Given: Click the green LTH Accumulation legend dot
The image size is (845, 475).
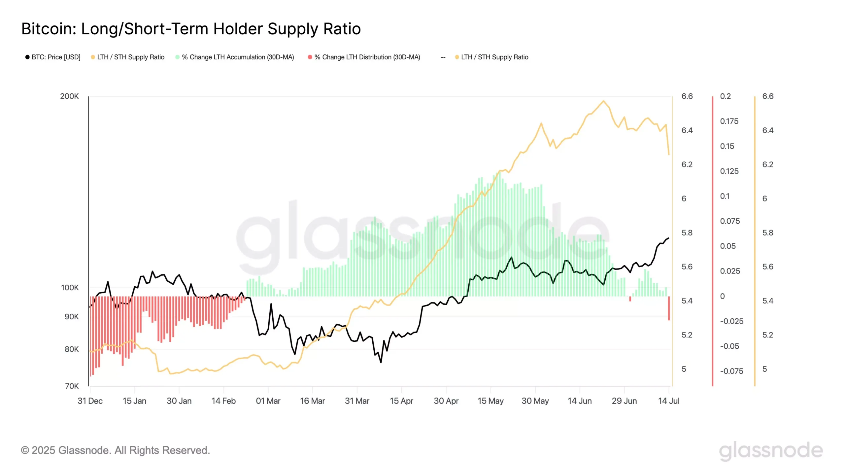Looking at the screenshot, I should (178, 57).
